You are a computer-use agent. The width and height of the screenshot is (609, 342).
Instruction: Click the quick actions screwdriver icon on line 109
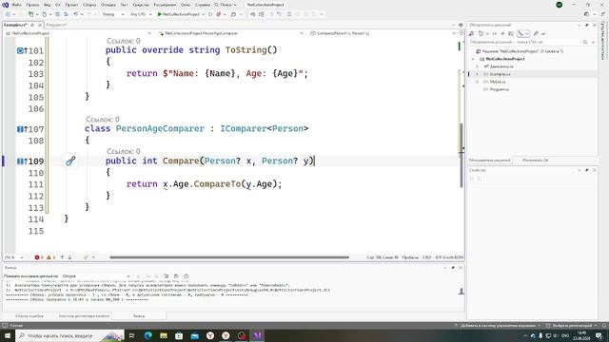[70, 161]
